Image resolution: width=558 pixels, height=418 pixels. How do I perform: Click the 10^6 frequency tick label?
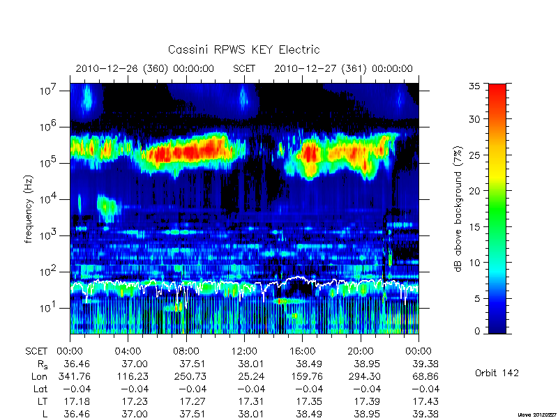click(49, 127)
